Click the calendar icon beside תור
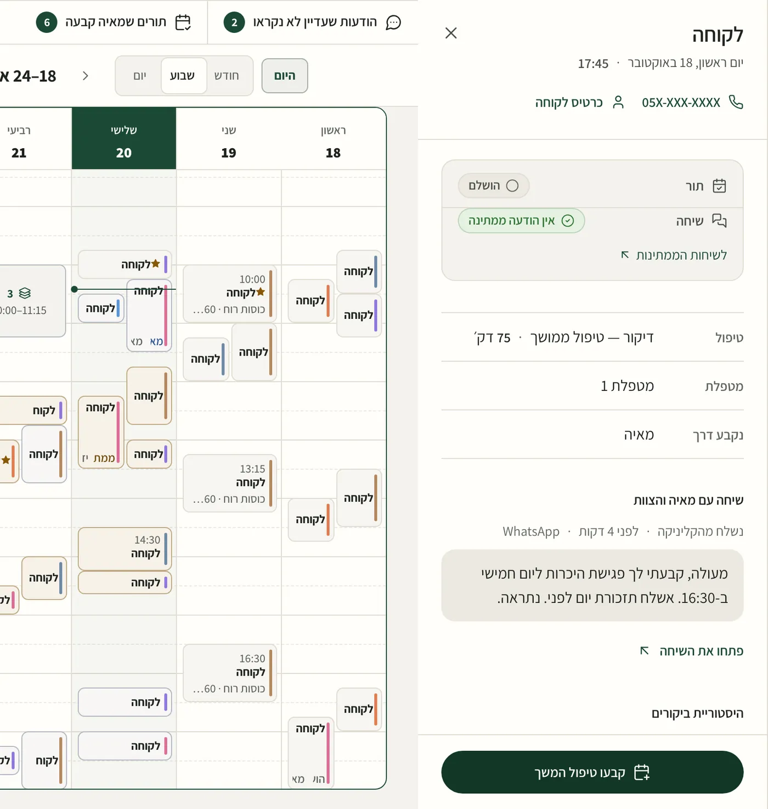 (x=719, y=186)
